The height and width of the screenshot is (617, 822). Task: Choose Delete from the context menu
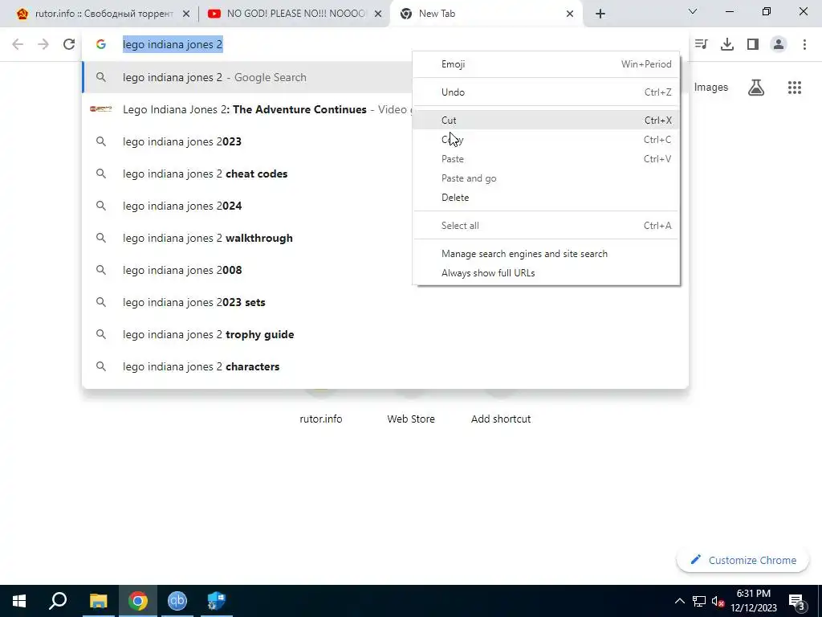coord(546,198)
